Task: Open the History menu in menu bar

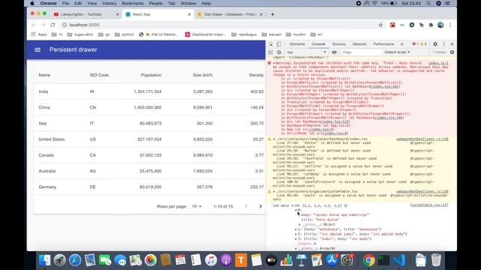Action: pyautogui.click(x=109, y=3)
